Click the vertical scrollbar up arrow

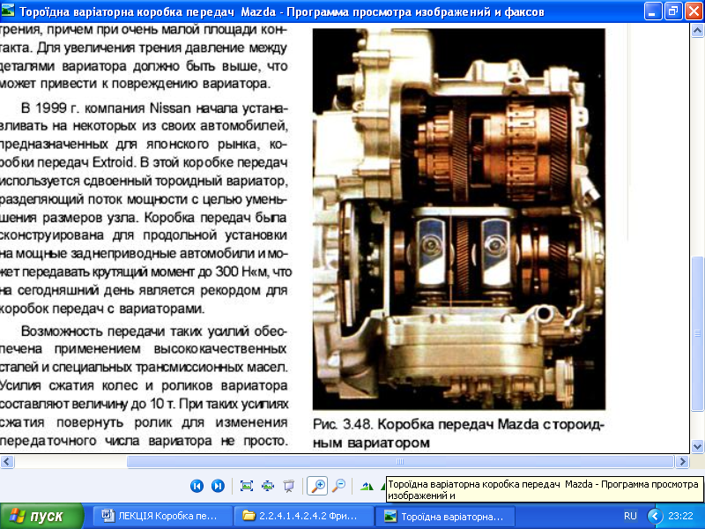(x=697, y=31)
